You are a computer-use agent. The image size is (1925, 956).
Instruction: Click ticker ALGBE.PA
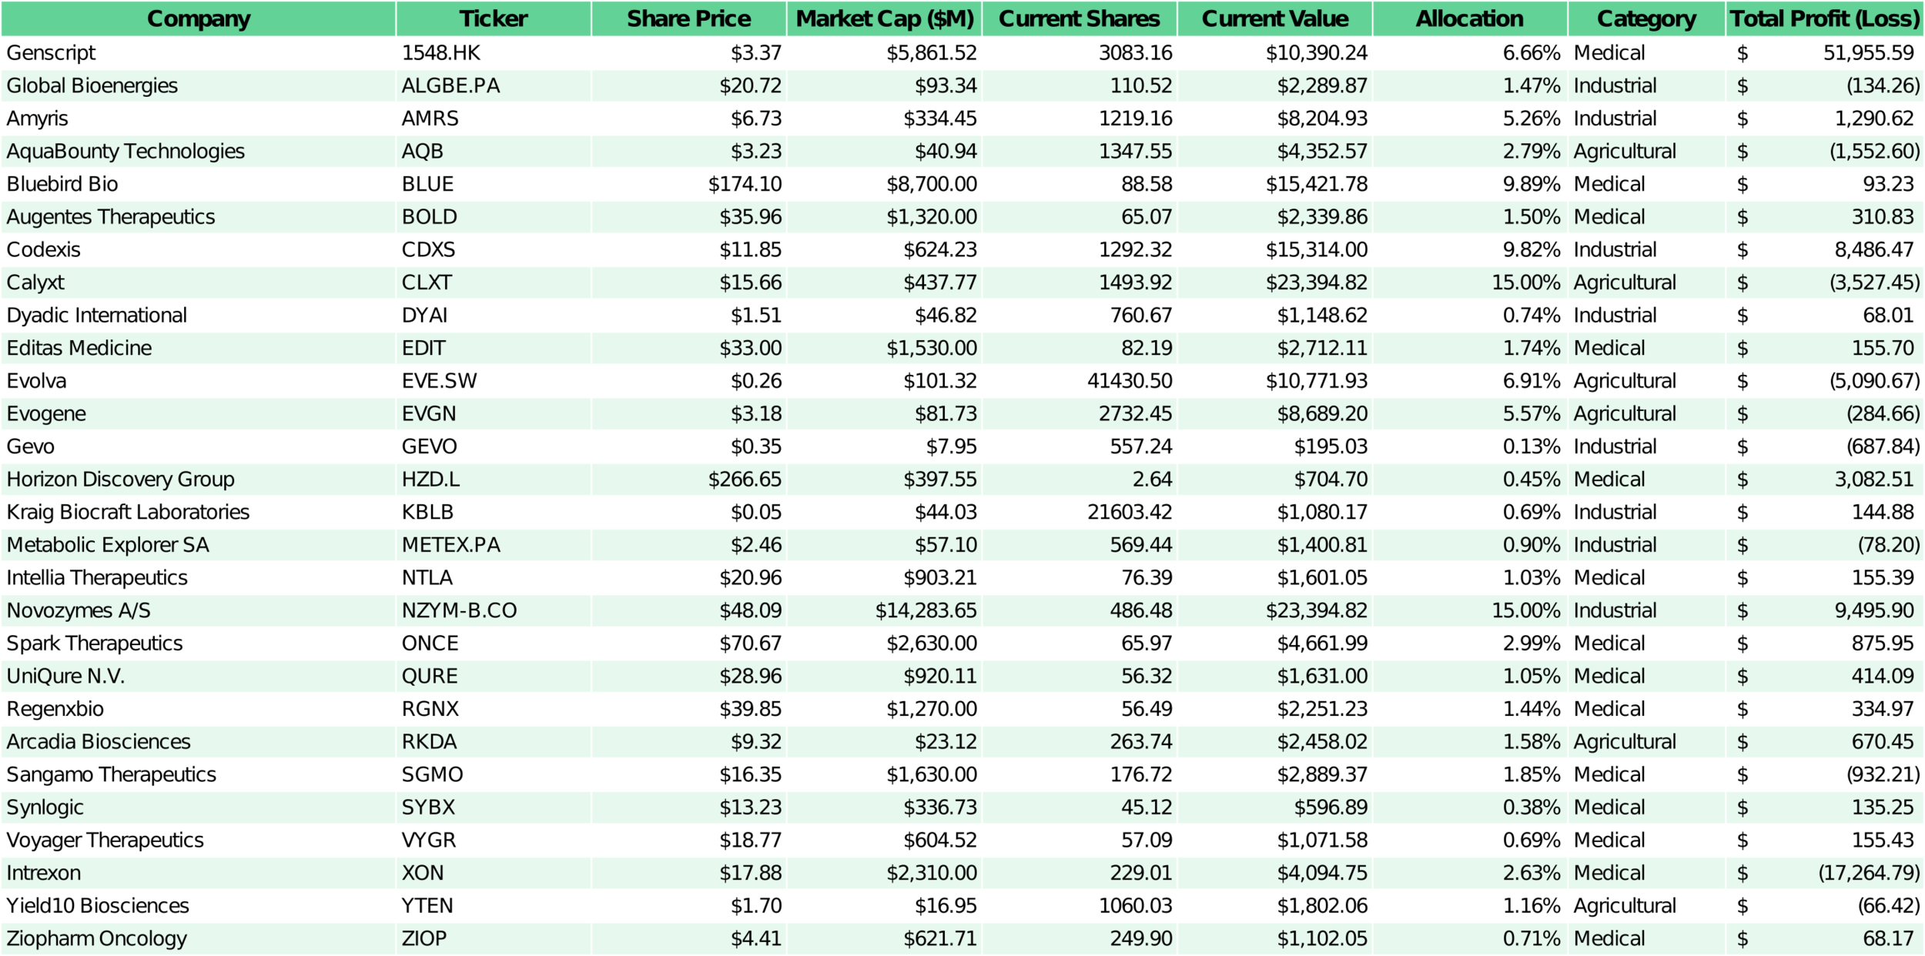[494, 85]
